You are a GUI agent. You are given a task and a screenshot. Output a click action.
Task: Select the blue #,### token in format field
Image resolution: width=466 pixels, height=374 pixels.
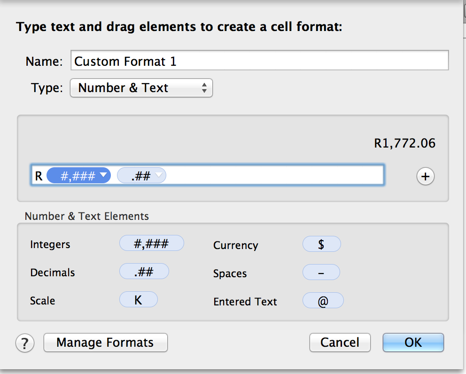(74, 176)
